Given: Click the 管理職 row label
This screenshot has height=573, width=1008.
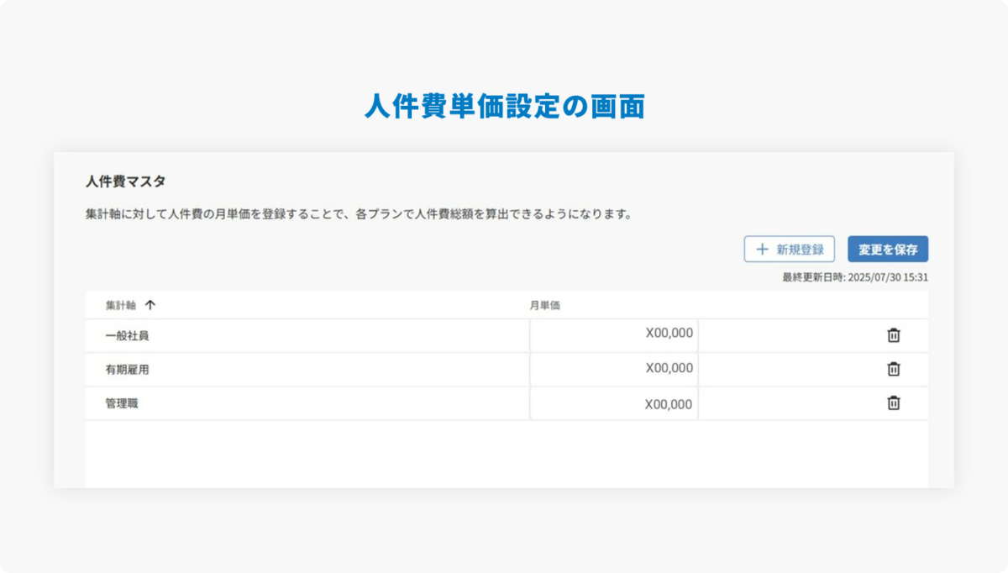Looking at the screenshot, I should 121,404.
